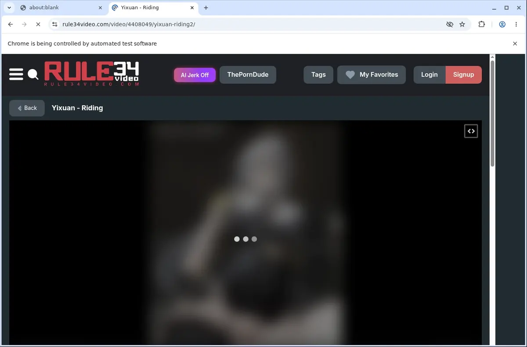This screenshot has width=527, height=347.
Task: Select the Yixuan - Riding tab
Action: pyautogui.click(x=153, y=7)
